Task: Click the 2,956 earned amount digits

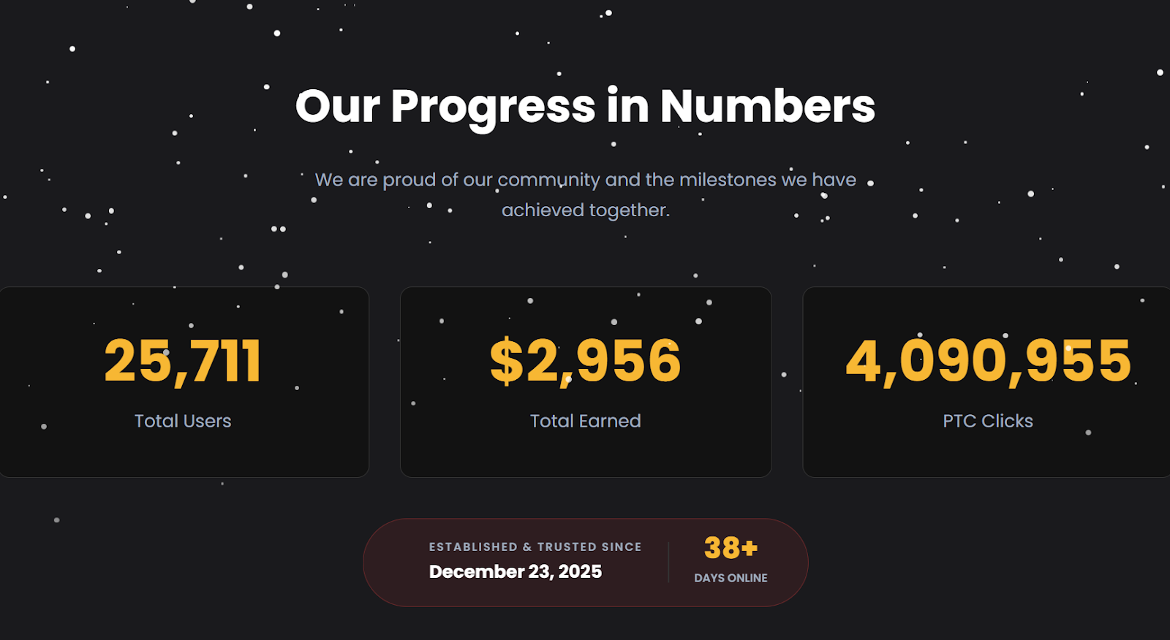Action: (x=603, y=361)
